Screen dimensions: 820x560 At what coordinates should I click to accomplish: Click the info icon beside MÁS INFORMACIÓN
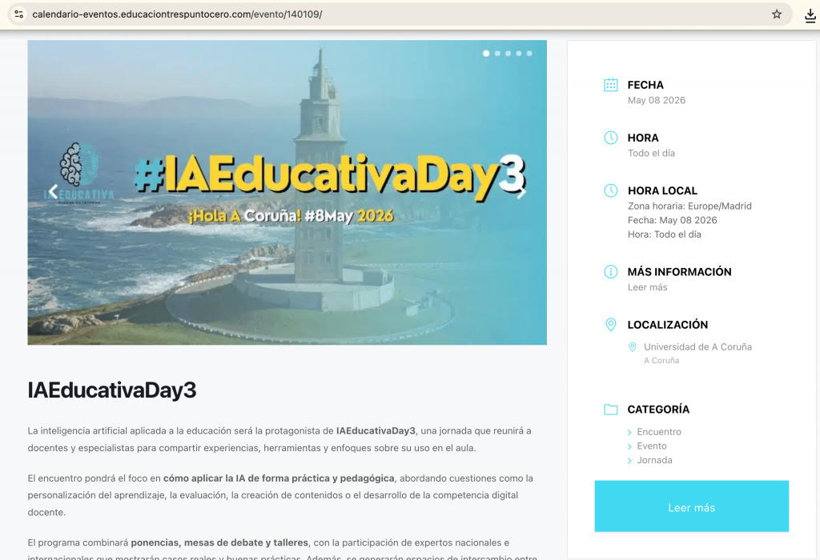[x=610, y=272]
